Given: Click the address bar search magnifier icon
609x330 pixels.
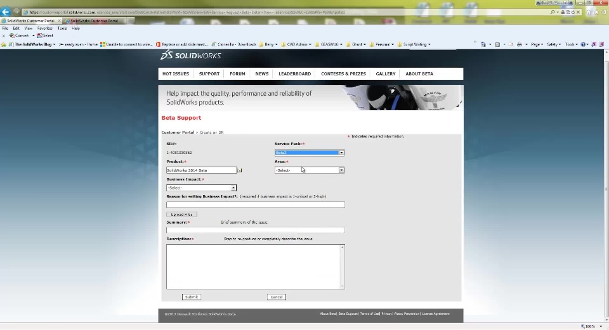Looking at the screenshot, I should (x=553, y=12).
